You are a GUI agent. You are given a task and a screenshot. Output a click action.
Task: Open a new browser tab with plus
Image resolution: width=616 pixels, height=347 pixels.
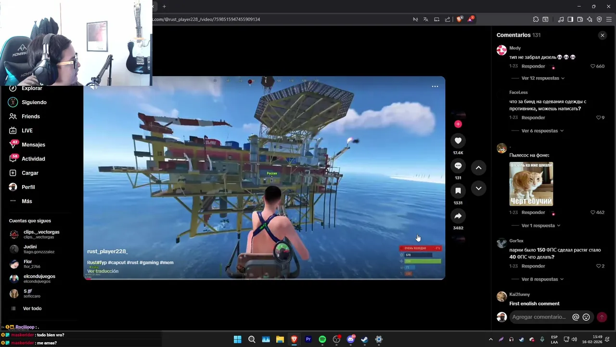(x=164, y=6)
